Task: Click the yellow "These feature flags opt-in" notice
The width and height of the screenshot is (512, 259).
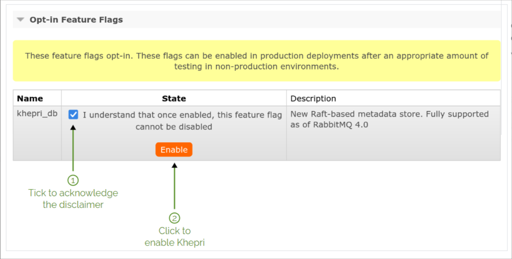Action: click(257, 56)
